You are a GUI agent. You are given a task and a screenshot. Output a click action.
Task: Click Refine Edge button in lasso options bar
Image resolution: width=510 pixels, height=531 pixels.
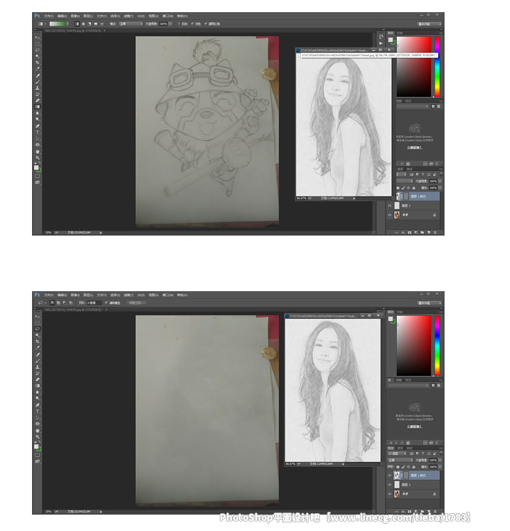pyautogui.click(x=136, y=303)
